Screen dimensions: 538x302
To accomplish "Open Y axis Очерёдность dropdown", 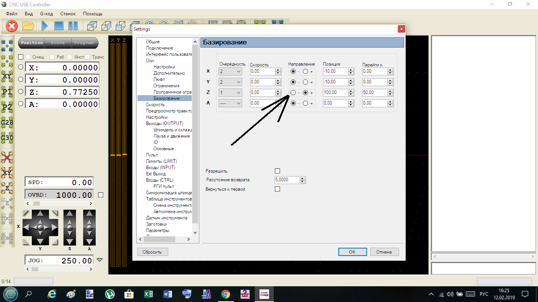I will [x=230, y=82].
